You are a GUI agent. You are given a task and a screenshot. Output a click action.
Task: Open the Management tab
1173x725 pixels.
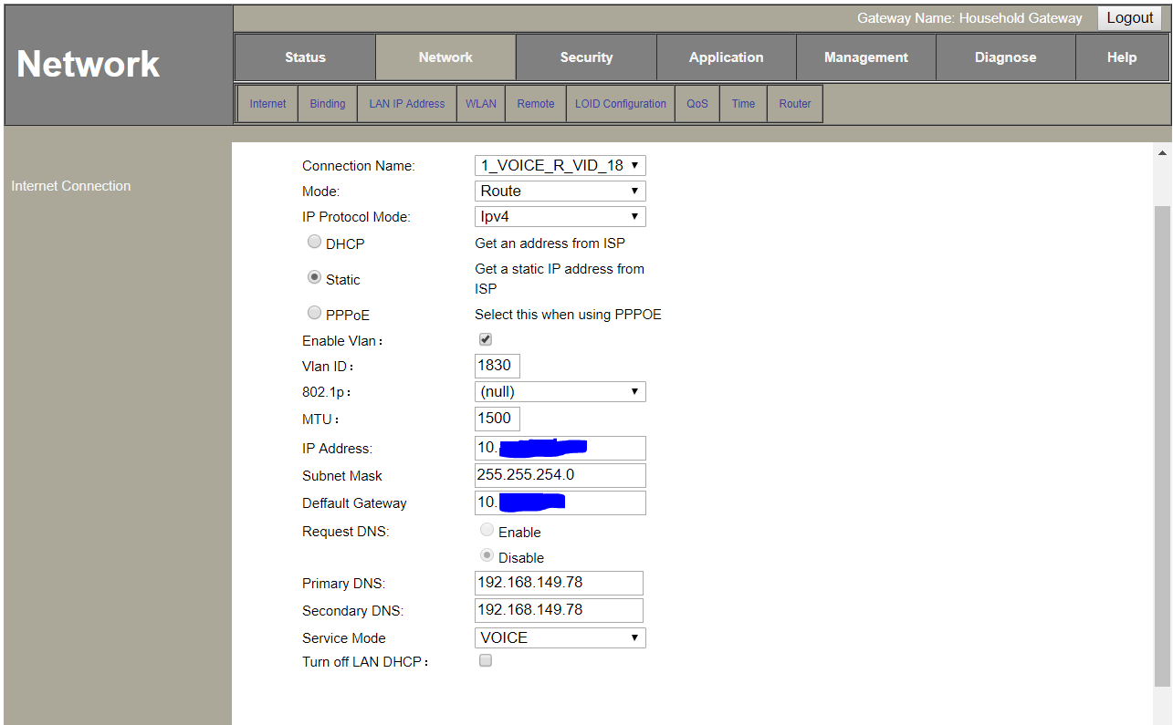pyautogui.click(x=865, y=57)
